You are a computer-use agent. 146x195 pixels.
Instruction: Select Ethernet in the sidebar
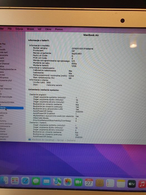(x=2, y=61)
